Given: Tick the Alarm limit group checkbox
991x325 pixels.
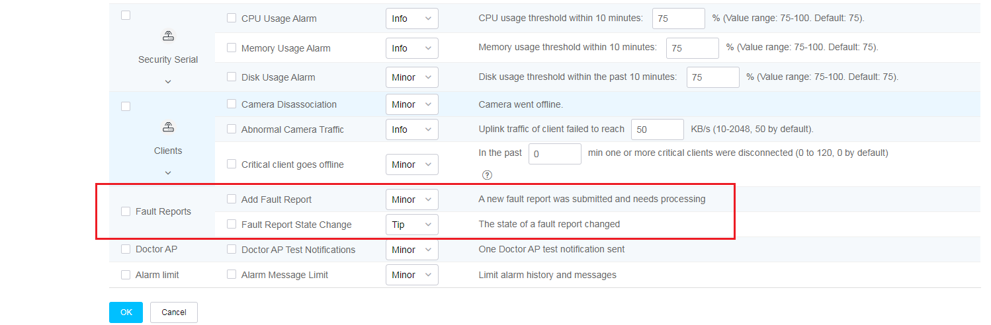Looking at the screenshot, I should tap(126, 275).
